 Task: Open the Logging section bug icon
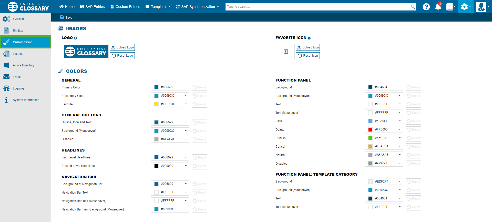[6, 88]
